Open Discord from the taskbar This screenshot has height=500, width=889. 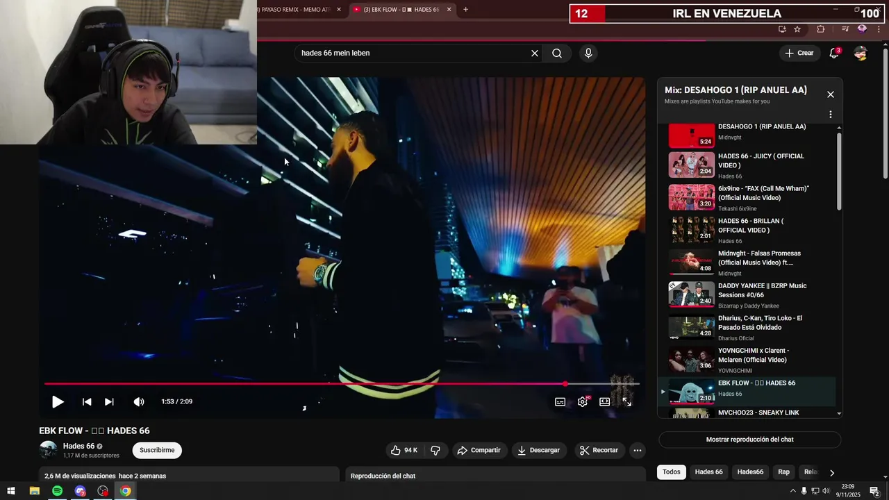pyautogui.click(x=80, y=491)
